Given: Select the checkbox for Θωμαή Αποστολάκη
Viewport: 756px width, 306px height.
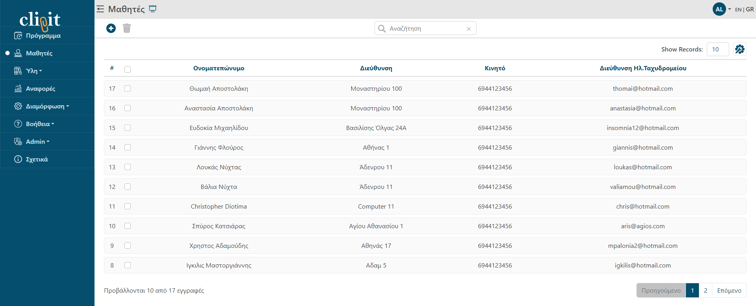Looking at the screenshot, I should click(x=128, y=88).
